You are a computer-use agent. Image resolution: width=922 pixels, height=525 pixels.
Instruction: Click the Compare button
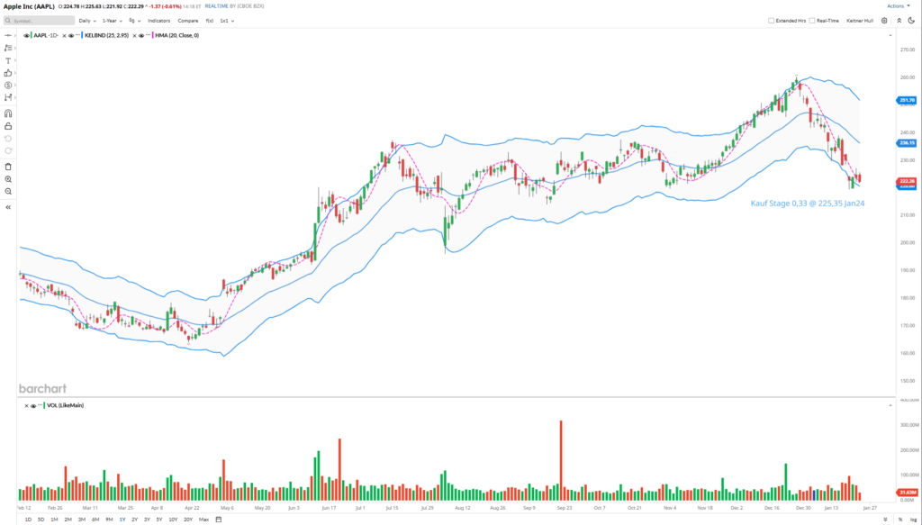point(188,20)
